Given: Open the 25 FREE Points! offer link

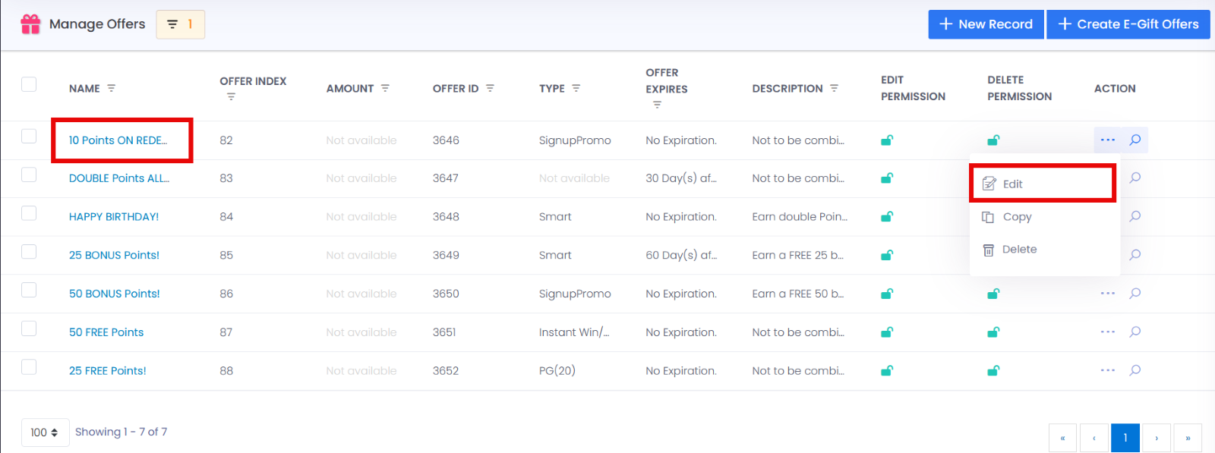Looking at the screenshot, I should pyautogui.click(x=108, y=371).
